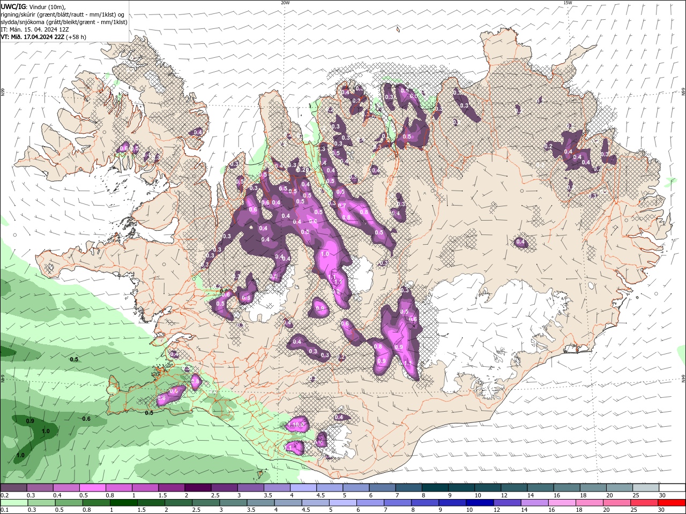Select the dark teal swatch labeled 8 in snow legend
The height and width of the screenshot is (514, 686).
tap(435, 488)
